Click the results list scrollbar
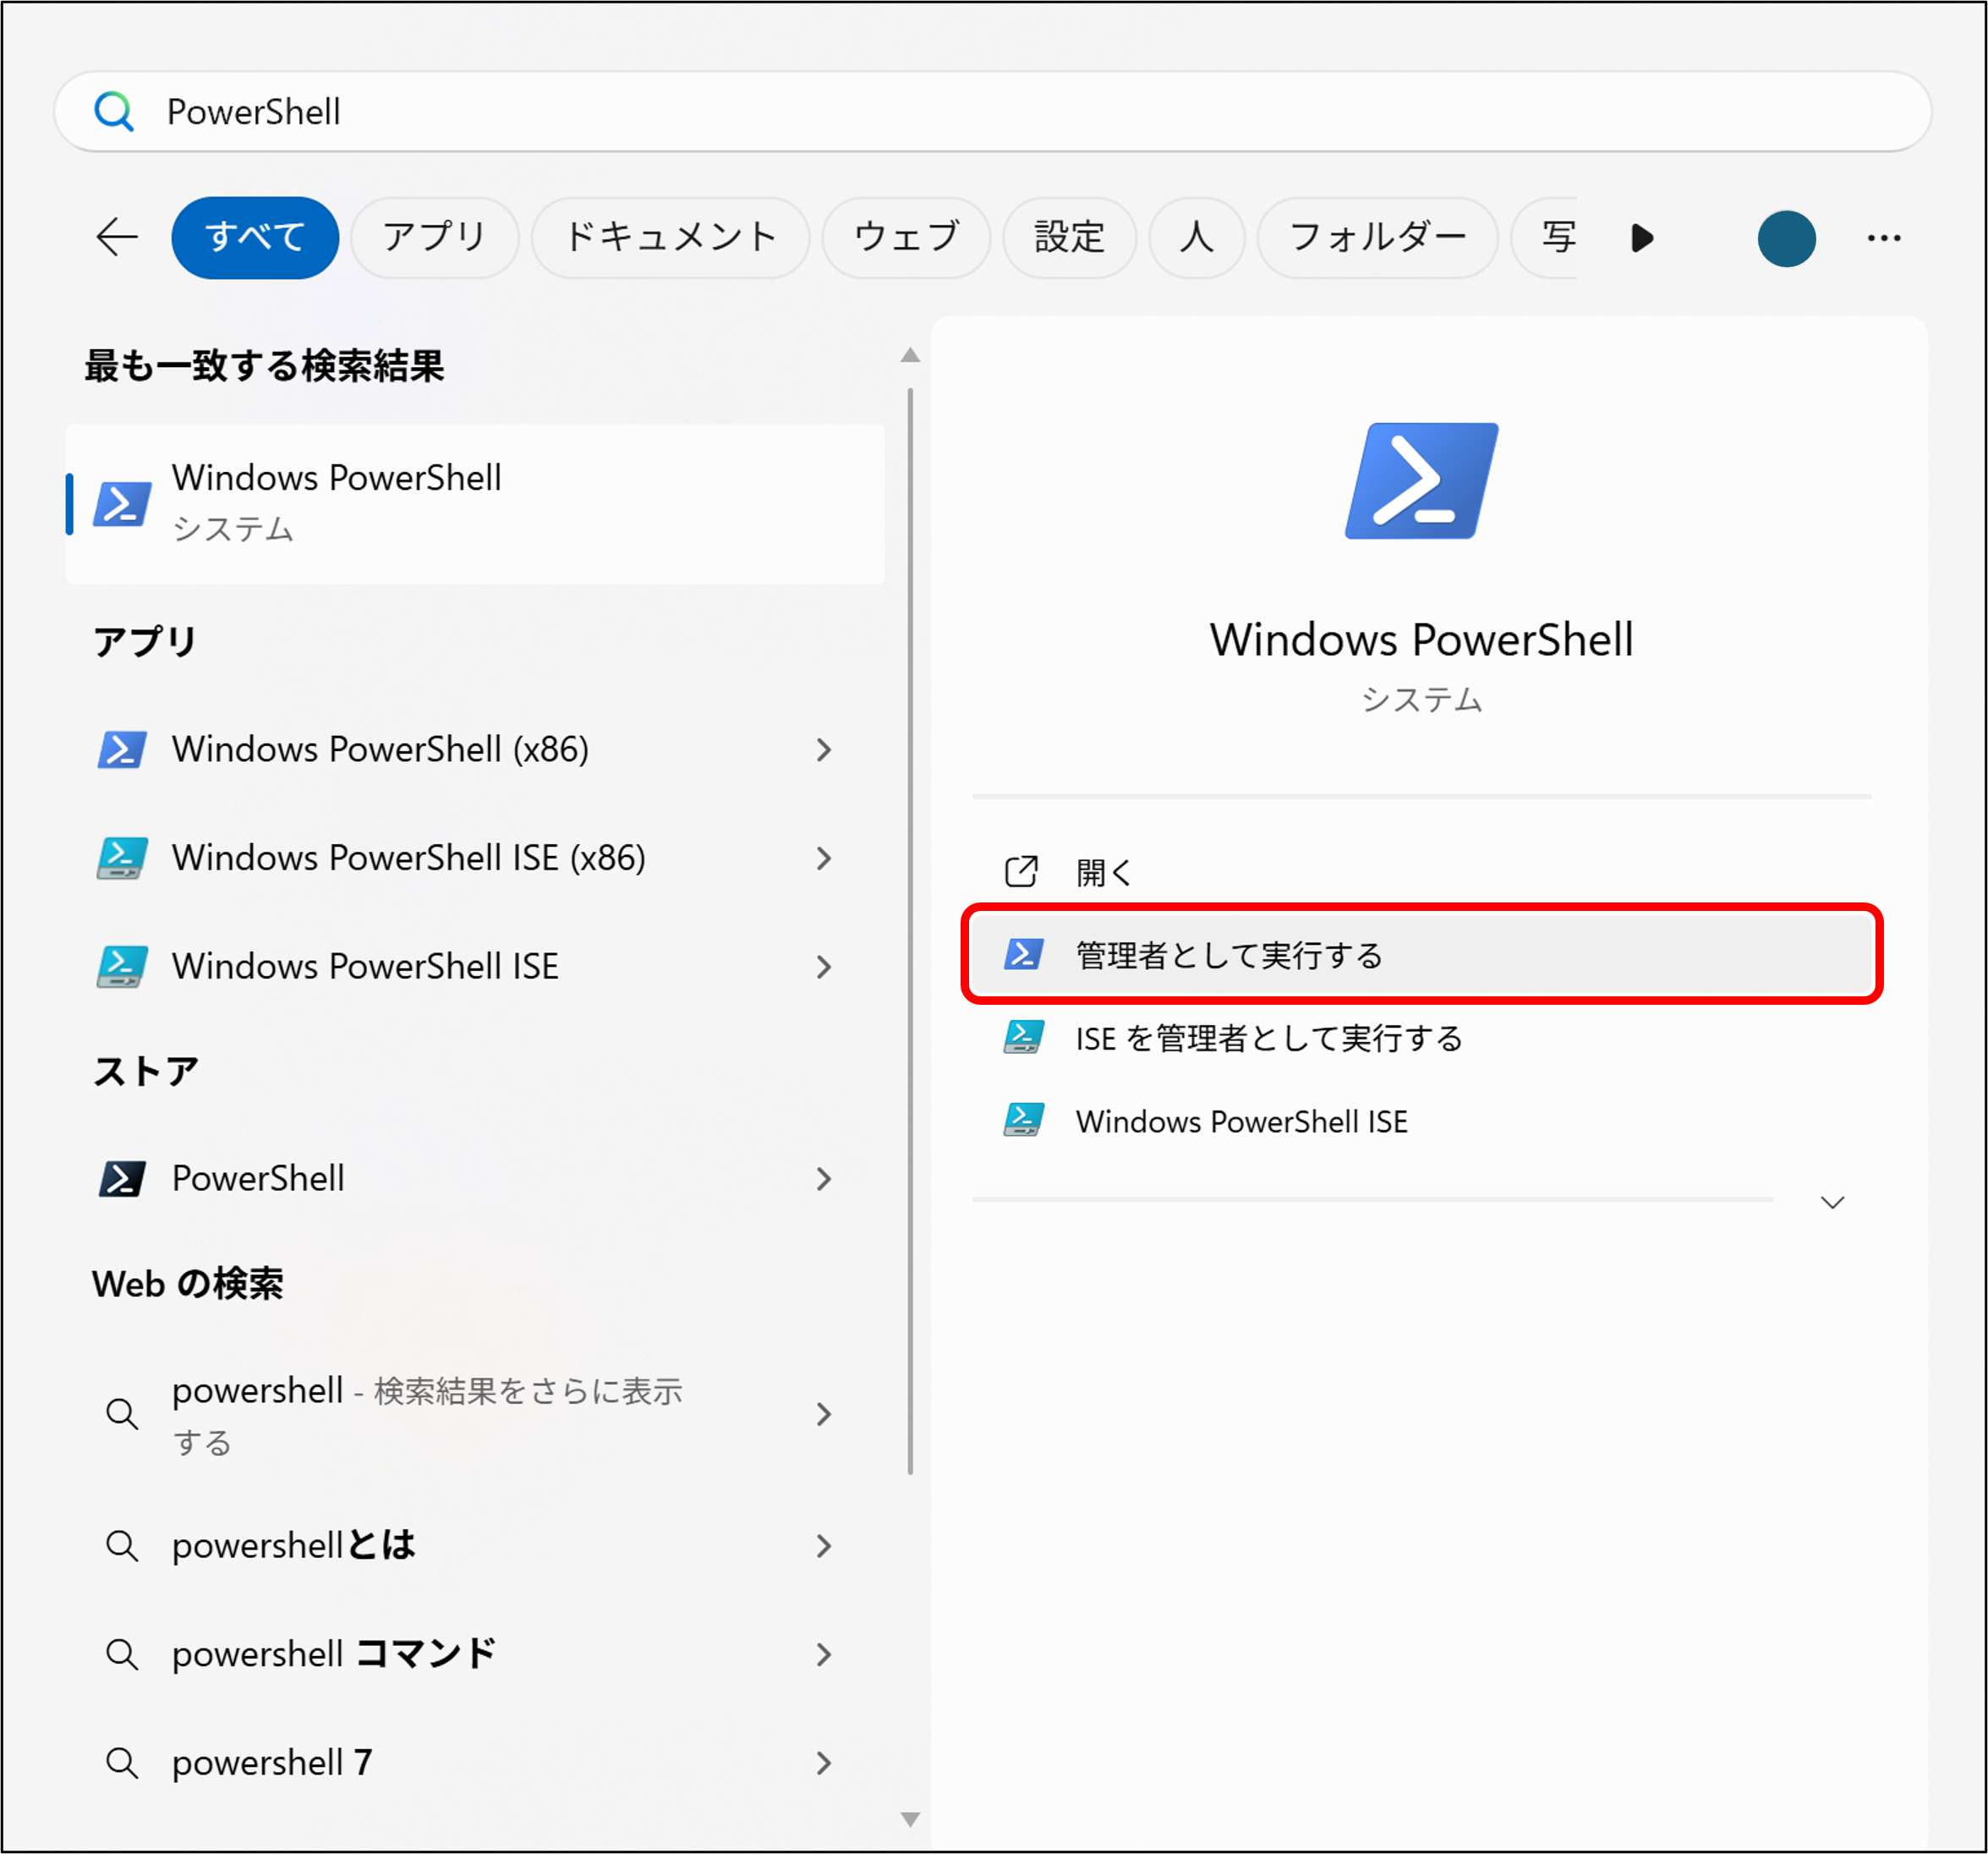1988x1854 pixels. click(910, 930)
